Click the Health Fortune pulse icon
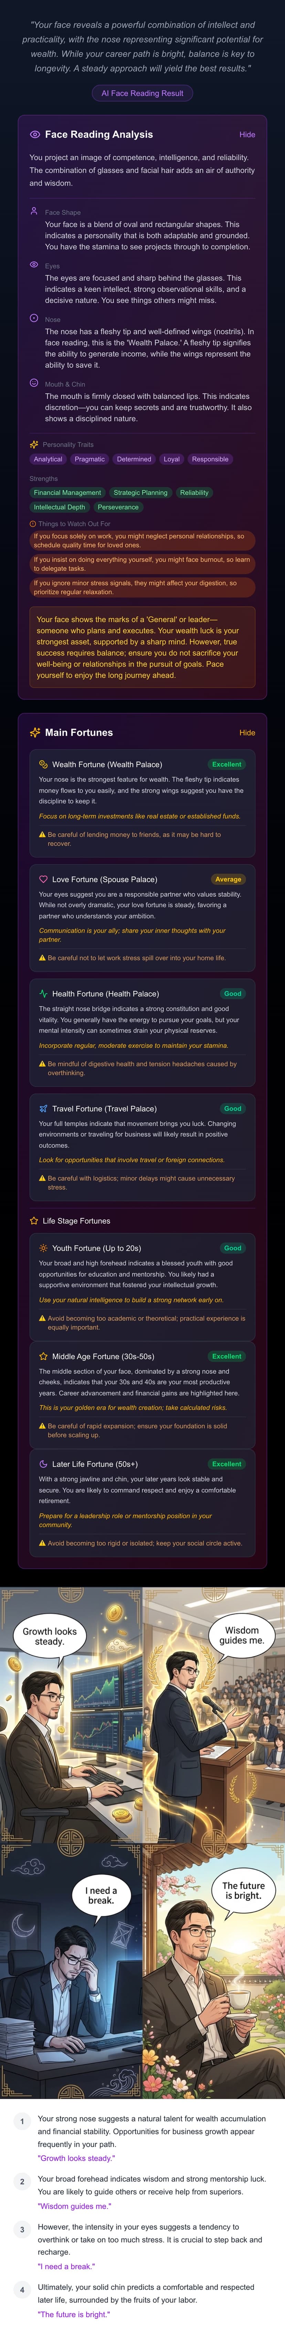Screen dimensions: 285x2333 (x=43, y=994)
